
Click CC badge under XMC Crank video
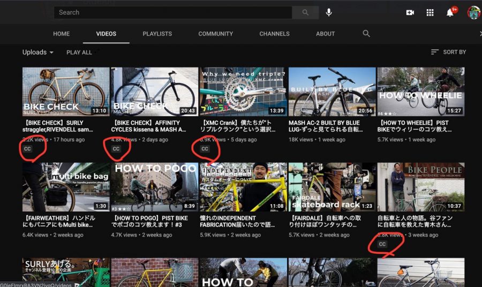coord(205,149)
